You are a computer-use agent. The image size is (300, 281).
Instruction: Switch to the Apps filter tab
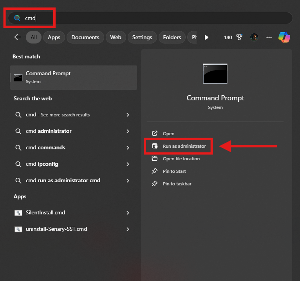[54, 37]
